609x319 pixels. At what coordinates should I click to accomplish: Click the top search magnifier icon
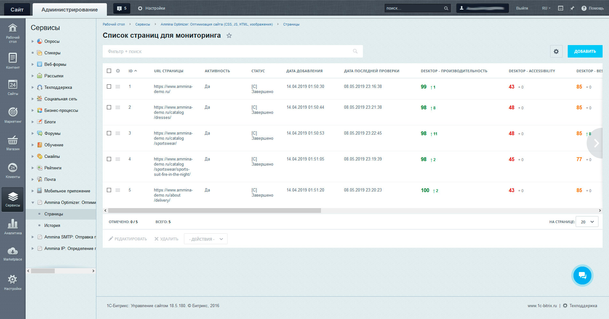point(446,8)
